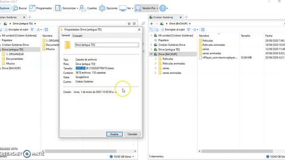Expand the help dropdown arrow
This screenshot has height=160, width=285.
coord(167,8)
